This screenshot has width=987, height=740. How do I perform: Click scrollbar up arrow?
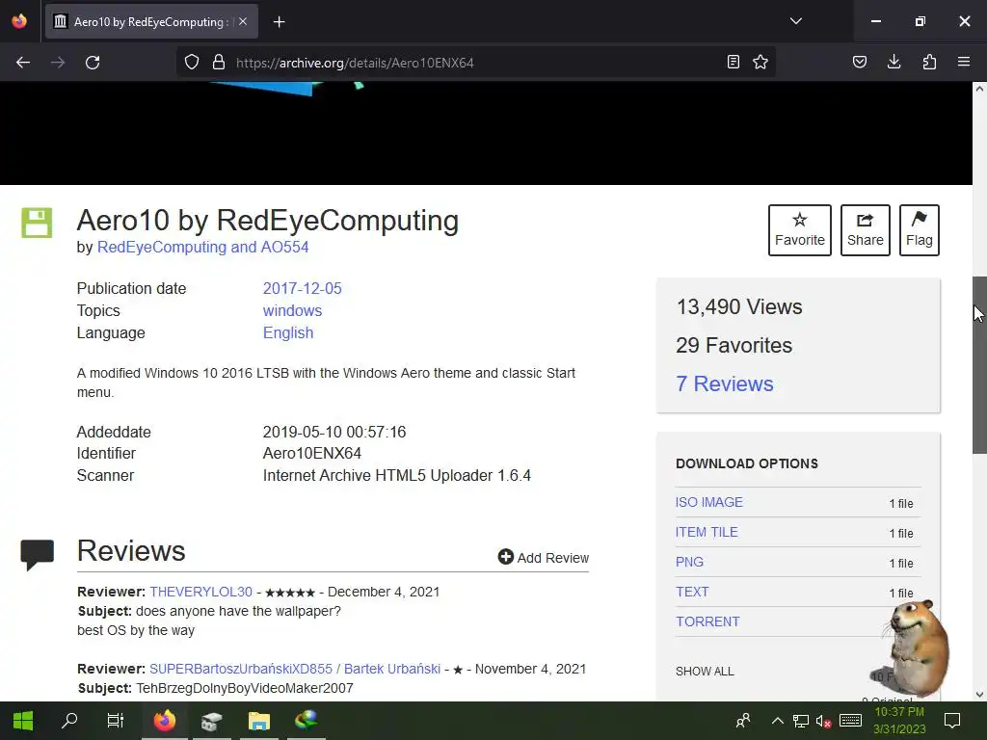979,89
